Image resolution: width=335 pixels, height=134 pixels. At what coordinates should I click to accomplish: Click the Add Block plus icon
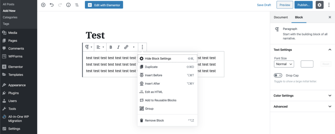[43, 5]
